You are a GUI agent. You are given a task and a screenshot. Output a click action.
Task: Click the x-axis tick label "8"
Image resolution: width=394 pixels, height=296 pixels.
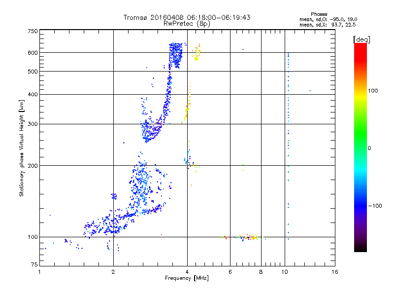coord(261,272)
